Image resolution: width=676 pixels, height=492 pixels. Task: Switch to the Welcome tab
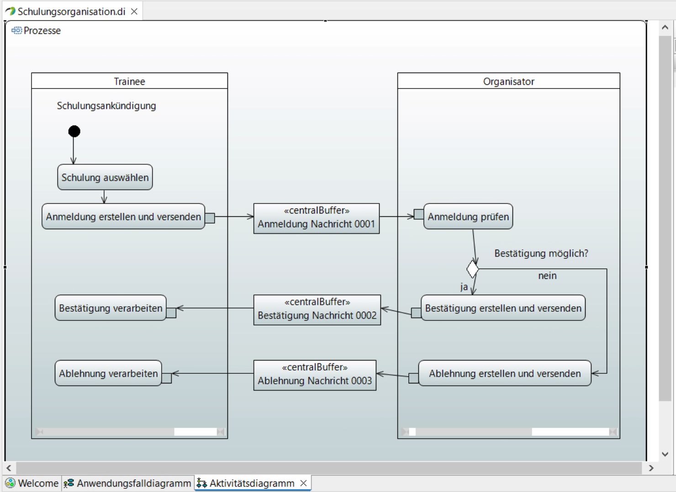click(x=32, y=483)
